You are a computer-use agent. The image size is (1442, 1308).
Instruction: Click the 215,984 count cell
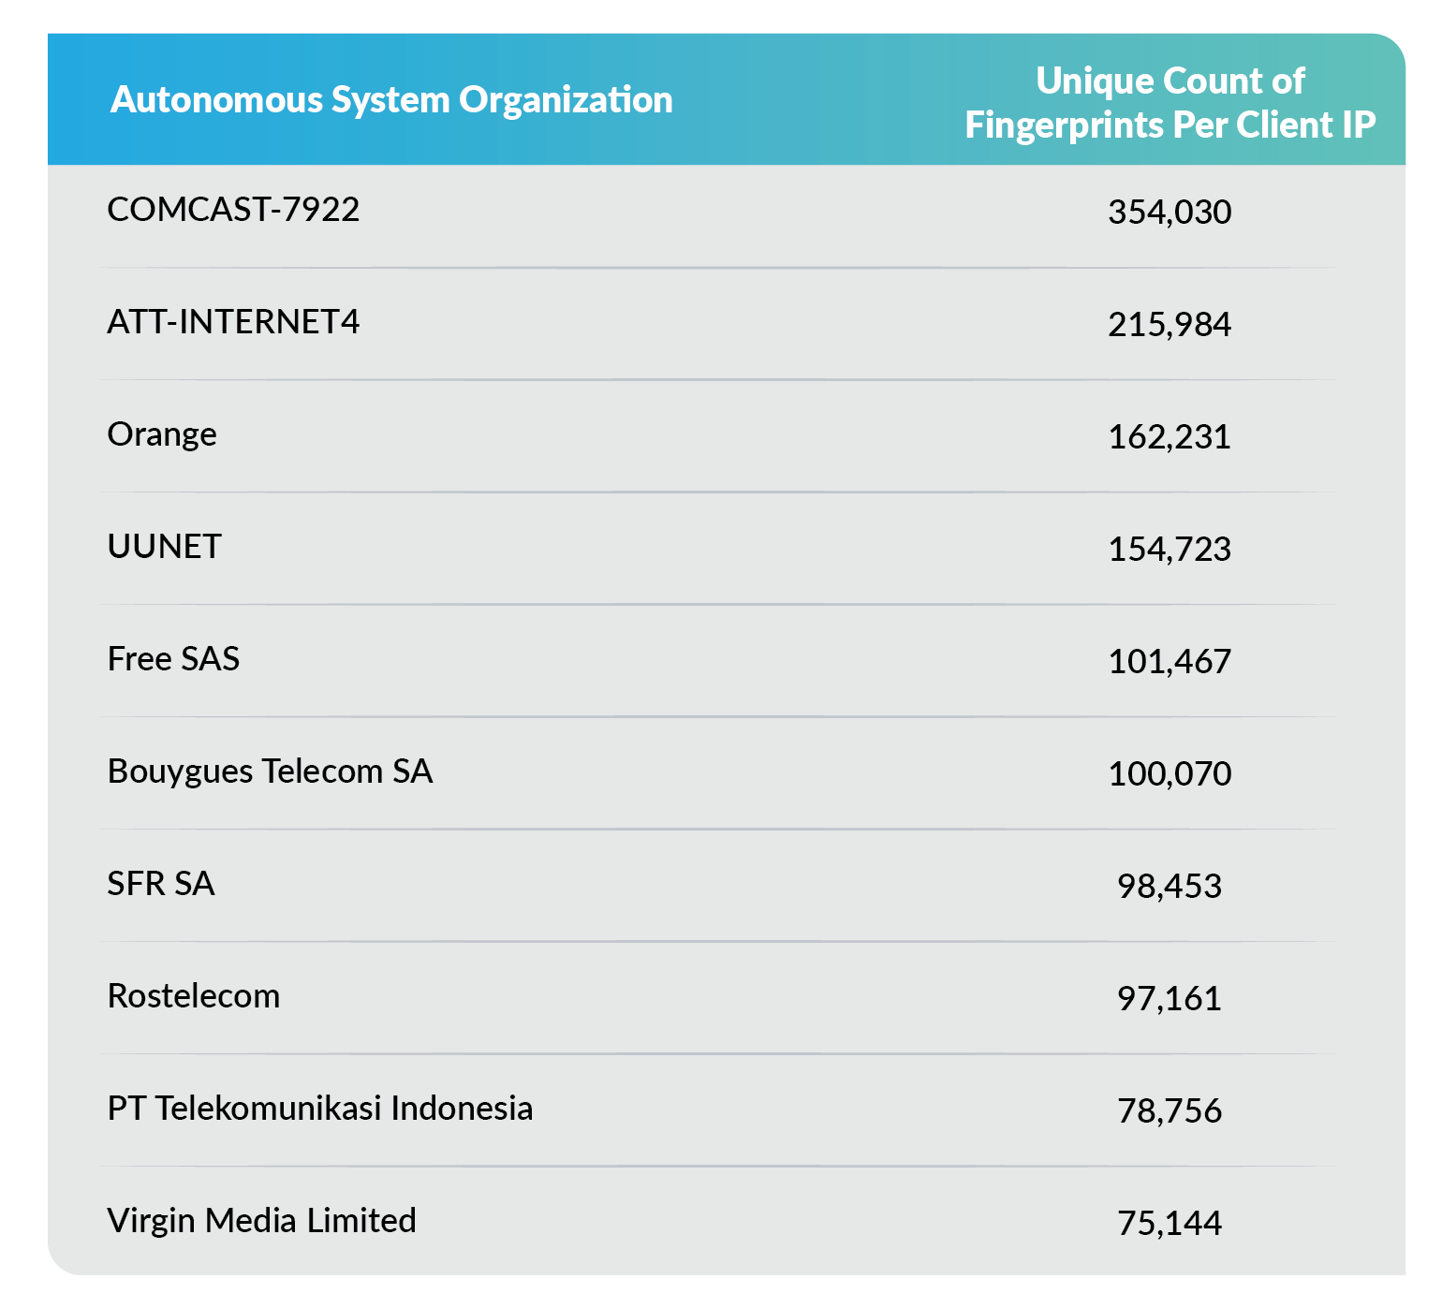pos(1170,325)
